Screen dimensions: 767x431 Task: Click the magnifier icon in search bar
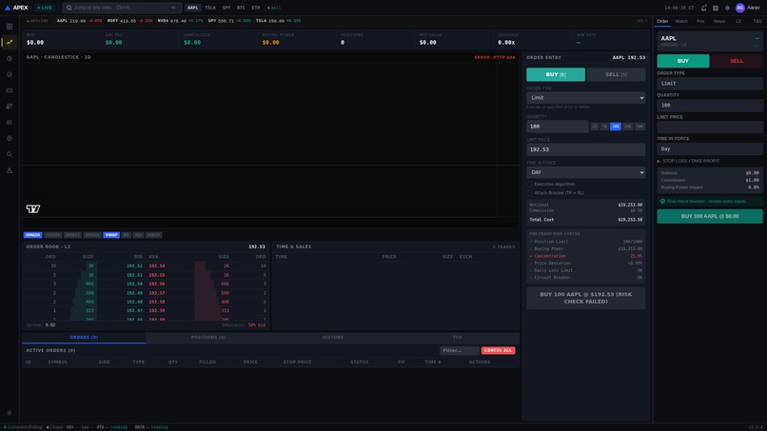(69, 8)
